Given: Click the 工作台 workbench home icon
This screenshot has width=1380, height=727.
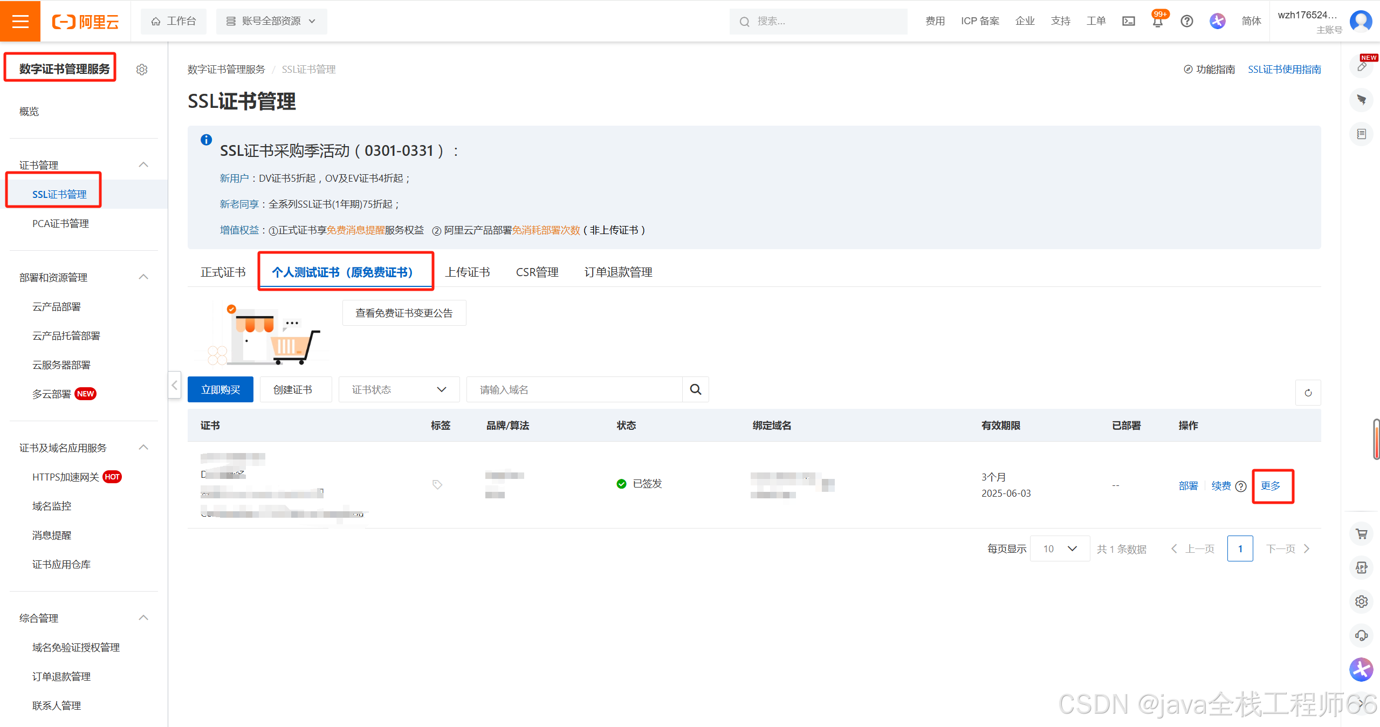Looking at the screenshot, I should pos(173,21).
